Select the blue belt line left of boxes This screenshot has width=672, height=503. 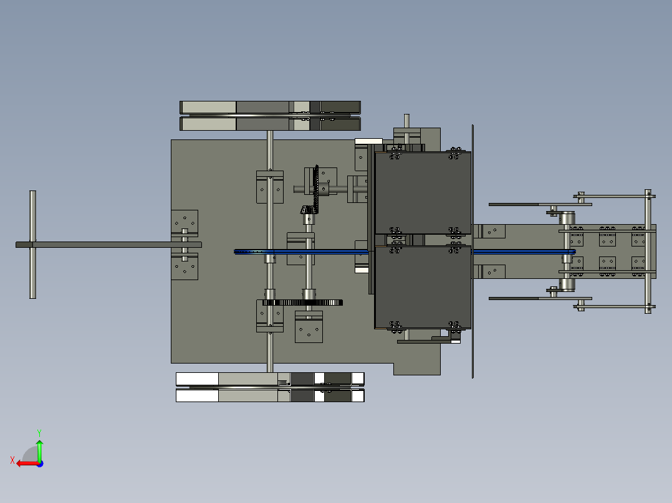click(x=301, y=251)
